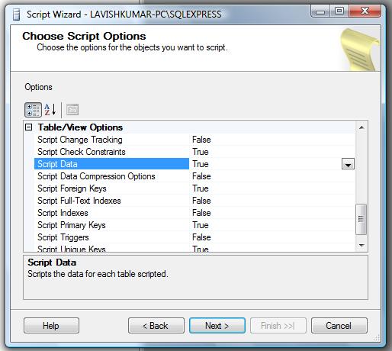This screenshot has width=392, height=351.
Task: Go to the Next wizard step
Action: point(217,326)
